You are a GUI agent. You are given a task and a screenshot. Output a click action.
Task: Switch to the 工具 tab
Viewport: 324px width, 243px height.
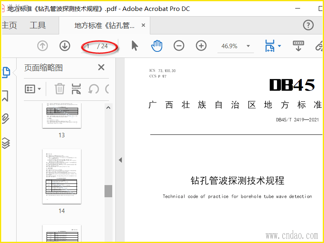(38, 25)
